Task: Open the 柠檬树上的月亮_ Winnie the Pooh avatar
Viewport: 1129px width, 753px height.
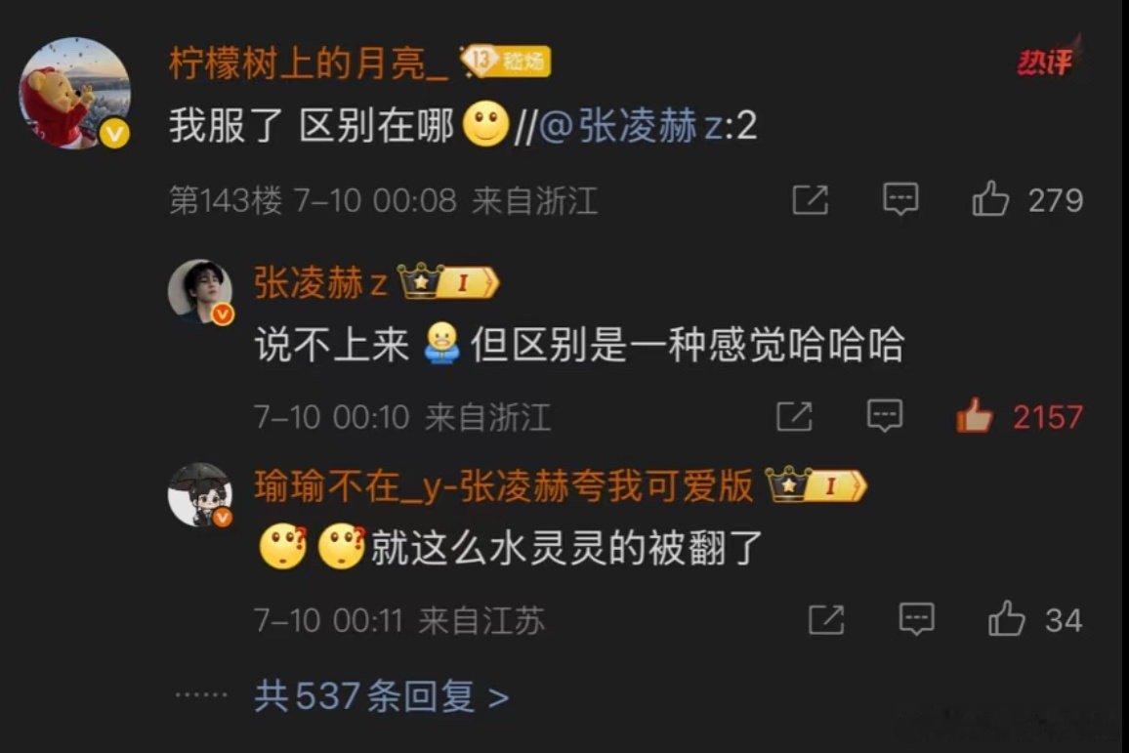Action: pos(75,94)
